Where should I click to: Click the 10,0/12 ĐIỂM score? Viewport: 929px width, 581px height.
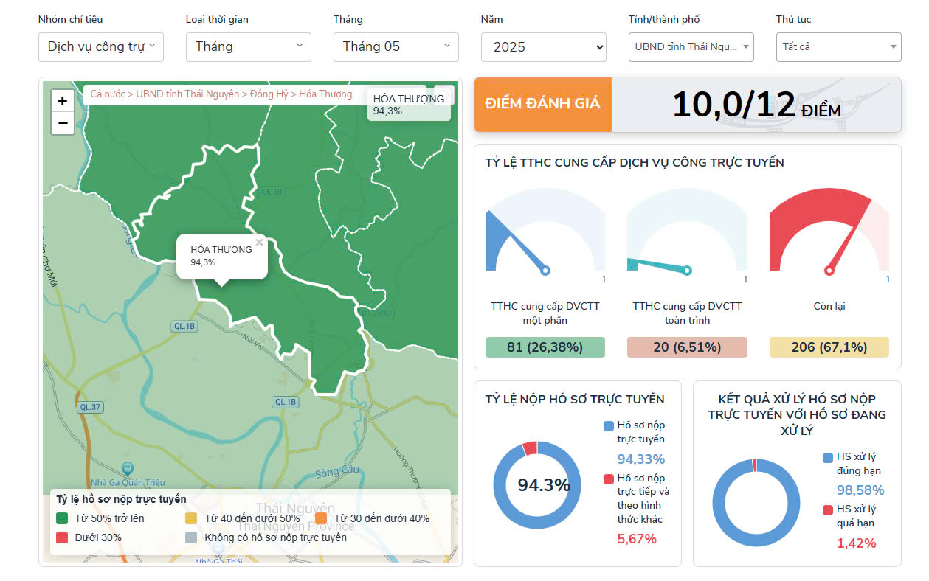click(x=756, y=105)
